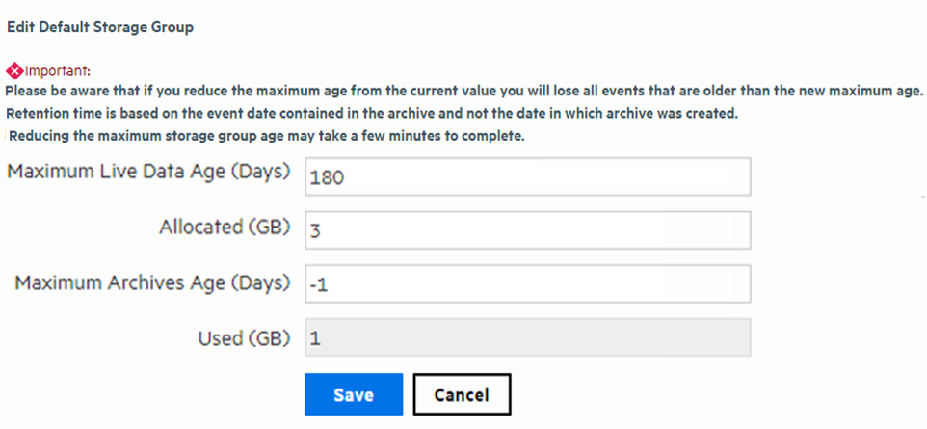Screen dimensions: 927x429
Task: Click the red Important warning icon
Action: pos(14,70)
